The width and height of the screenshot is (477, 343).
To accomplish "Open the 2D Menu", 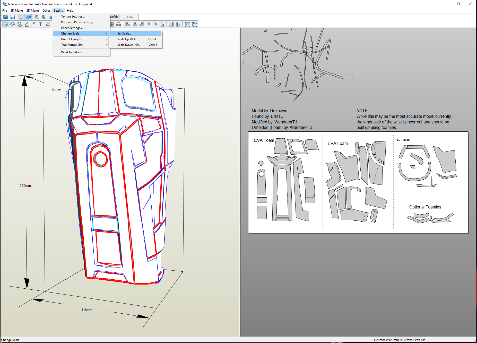I will click(x=33, y=11).
